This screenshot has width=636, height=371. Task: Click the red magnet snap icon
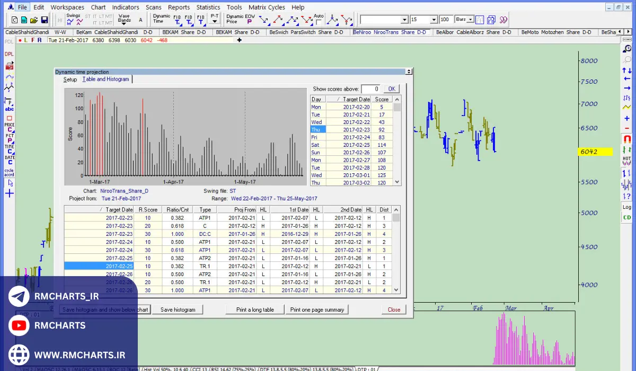627,139
